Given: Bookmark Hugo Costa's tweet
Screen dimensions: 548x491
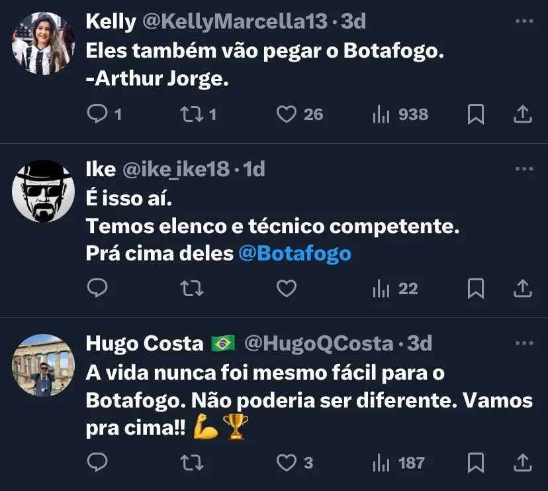Looking at the screenshot, I should pyautogui.click(x=475, y=463).
